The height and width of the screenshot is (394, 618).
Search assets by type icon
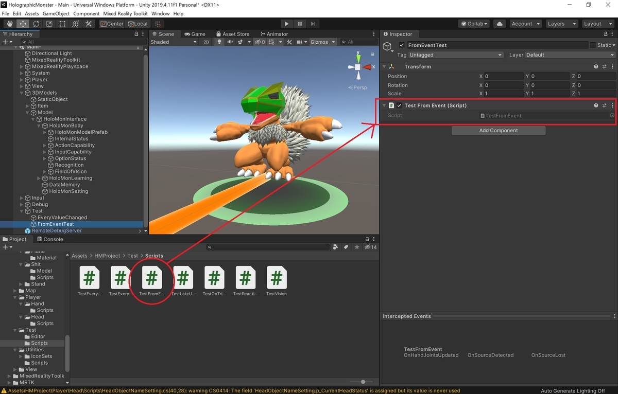(336, 247)
